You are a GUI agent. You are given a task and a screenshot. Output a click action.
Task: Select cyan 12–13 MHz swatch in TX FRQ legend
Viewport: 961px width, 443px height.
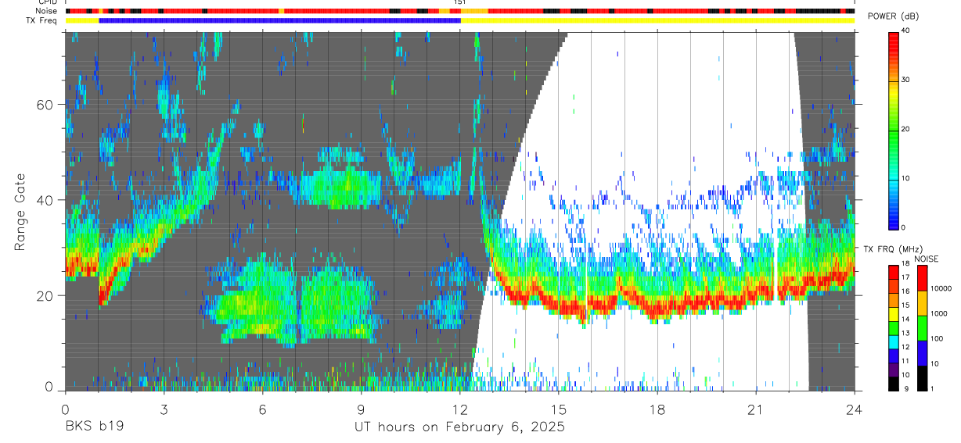click(894, 342)
